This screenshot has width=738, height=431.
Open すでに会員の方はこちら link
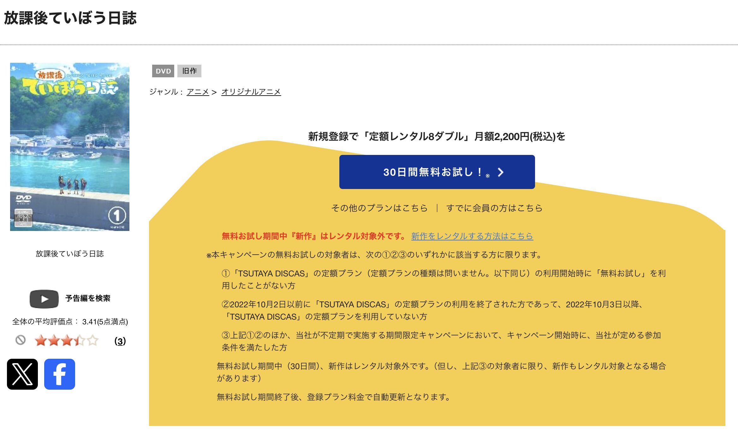(x=494, y=208)
